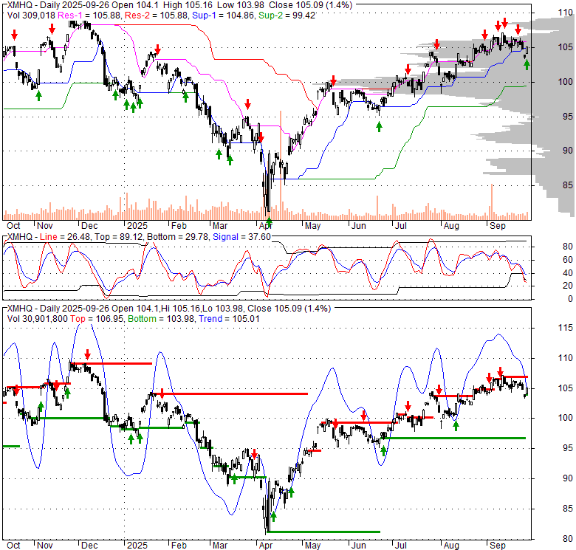Image resolution: width=576 pixels, height=550 pixels.
Task: Click the 115 price label on bottom chart axis
Action: 565,328
